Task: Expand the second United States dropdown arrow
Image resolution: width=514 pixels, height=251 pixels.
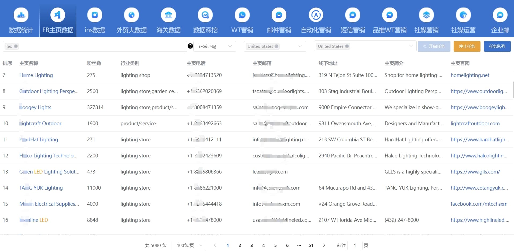Action: pos(411,46)
